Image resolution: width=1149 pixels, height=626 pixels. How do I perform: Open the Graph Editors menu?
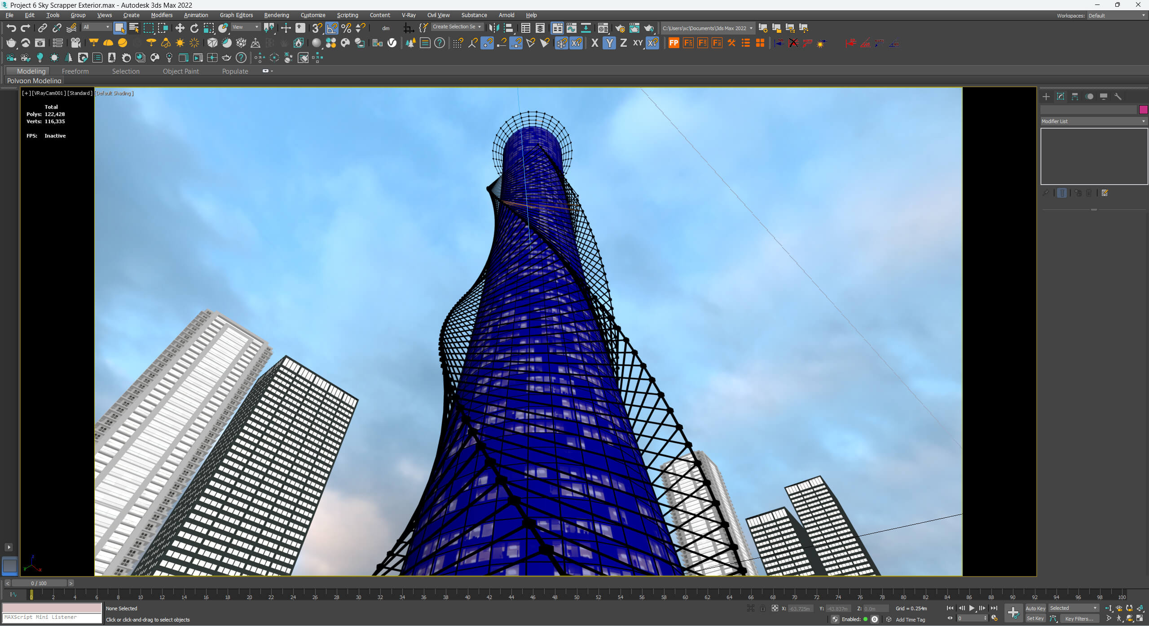tap(236, 15)
